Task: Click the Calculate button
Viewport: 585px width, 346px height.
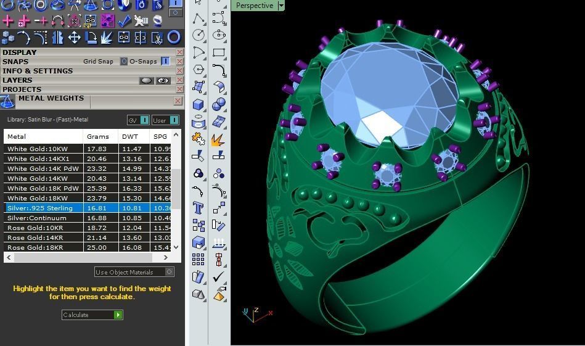Action: (92, 315)
